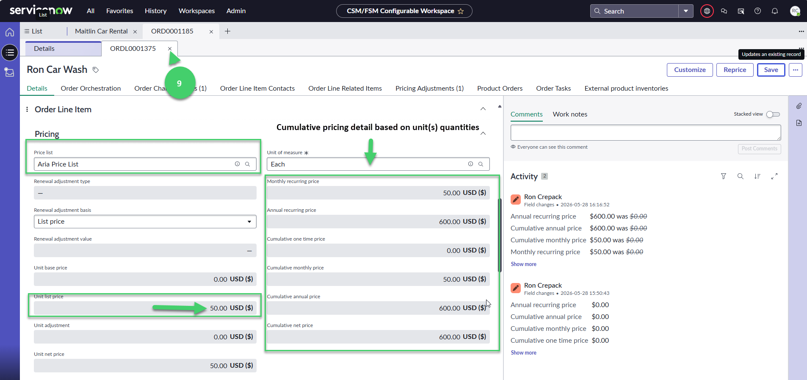
Task: Click the Save button
Action: click(771, 70)
